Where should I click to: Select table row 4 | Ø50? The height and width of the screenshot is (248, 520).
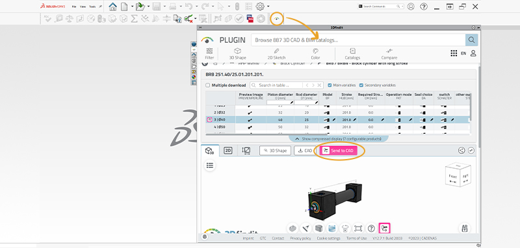pos(338,127)
